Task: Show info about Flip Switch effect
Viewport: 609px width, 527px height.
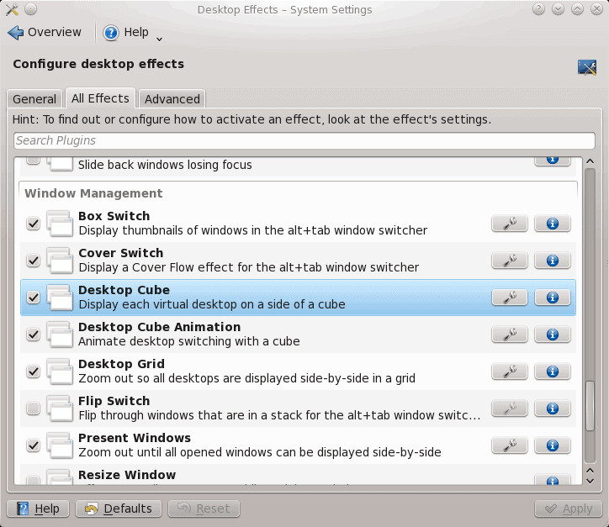Action: point(553,408)
